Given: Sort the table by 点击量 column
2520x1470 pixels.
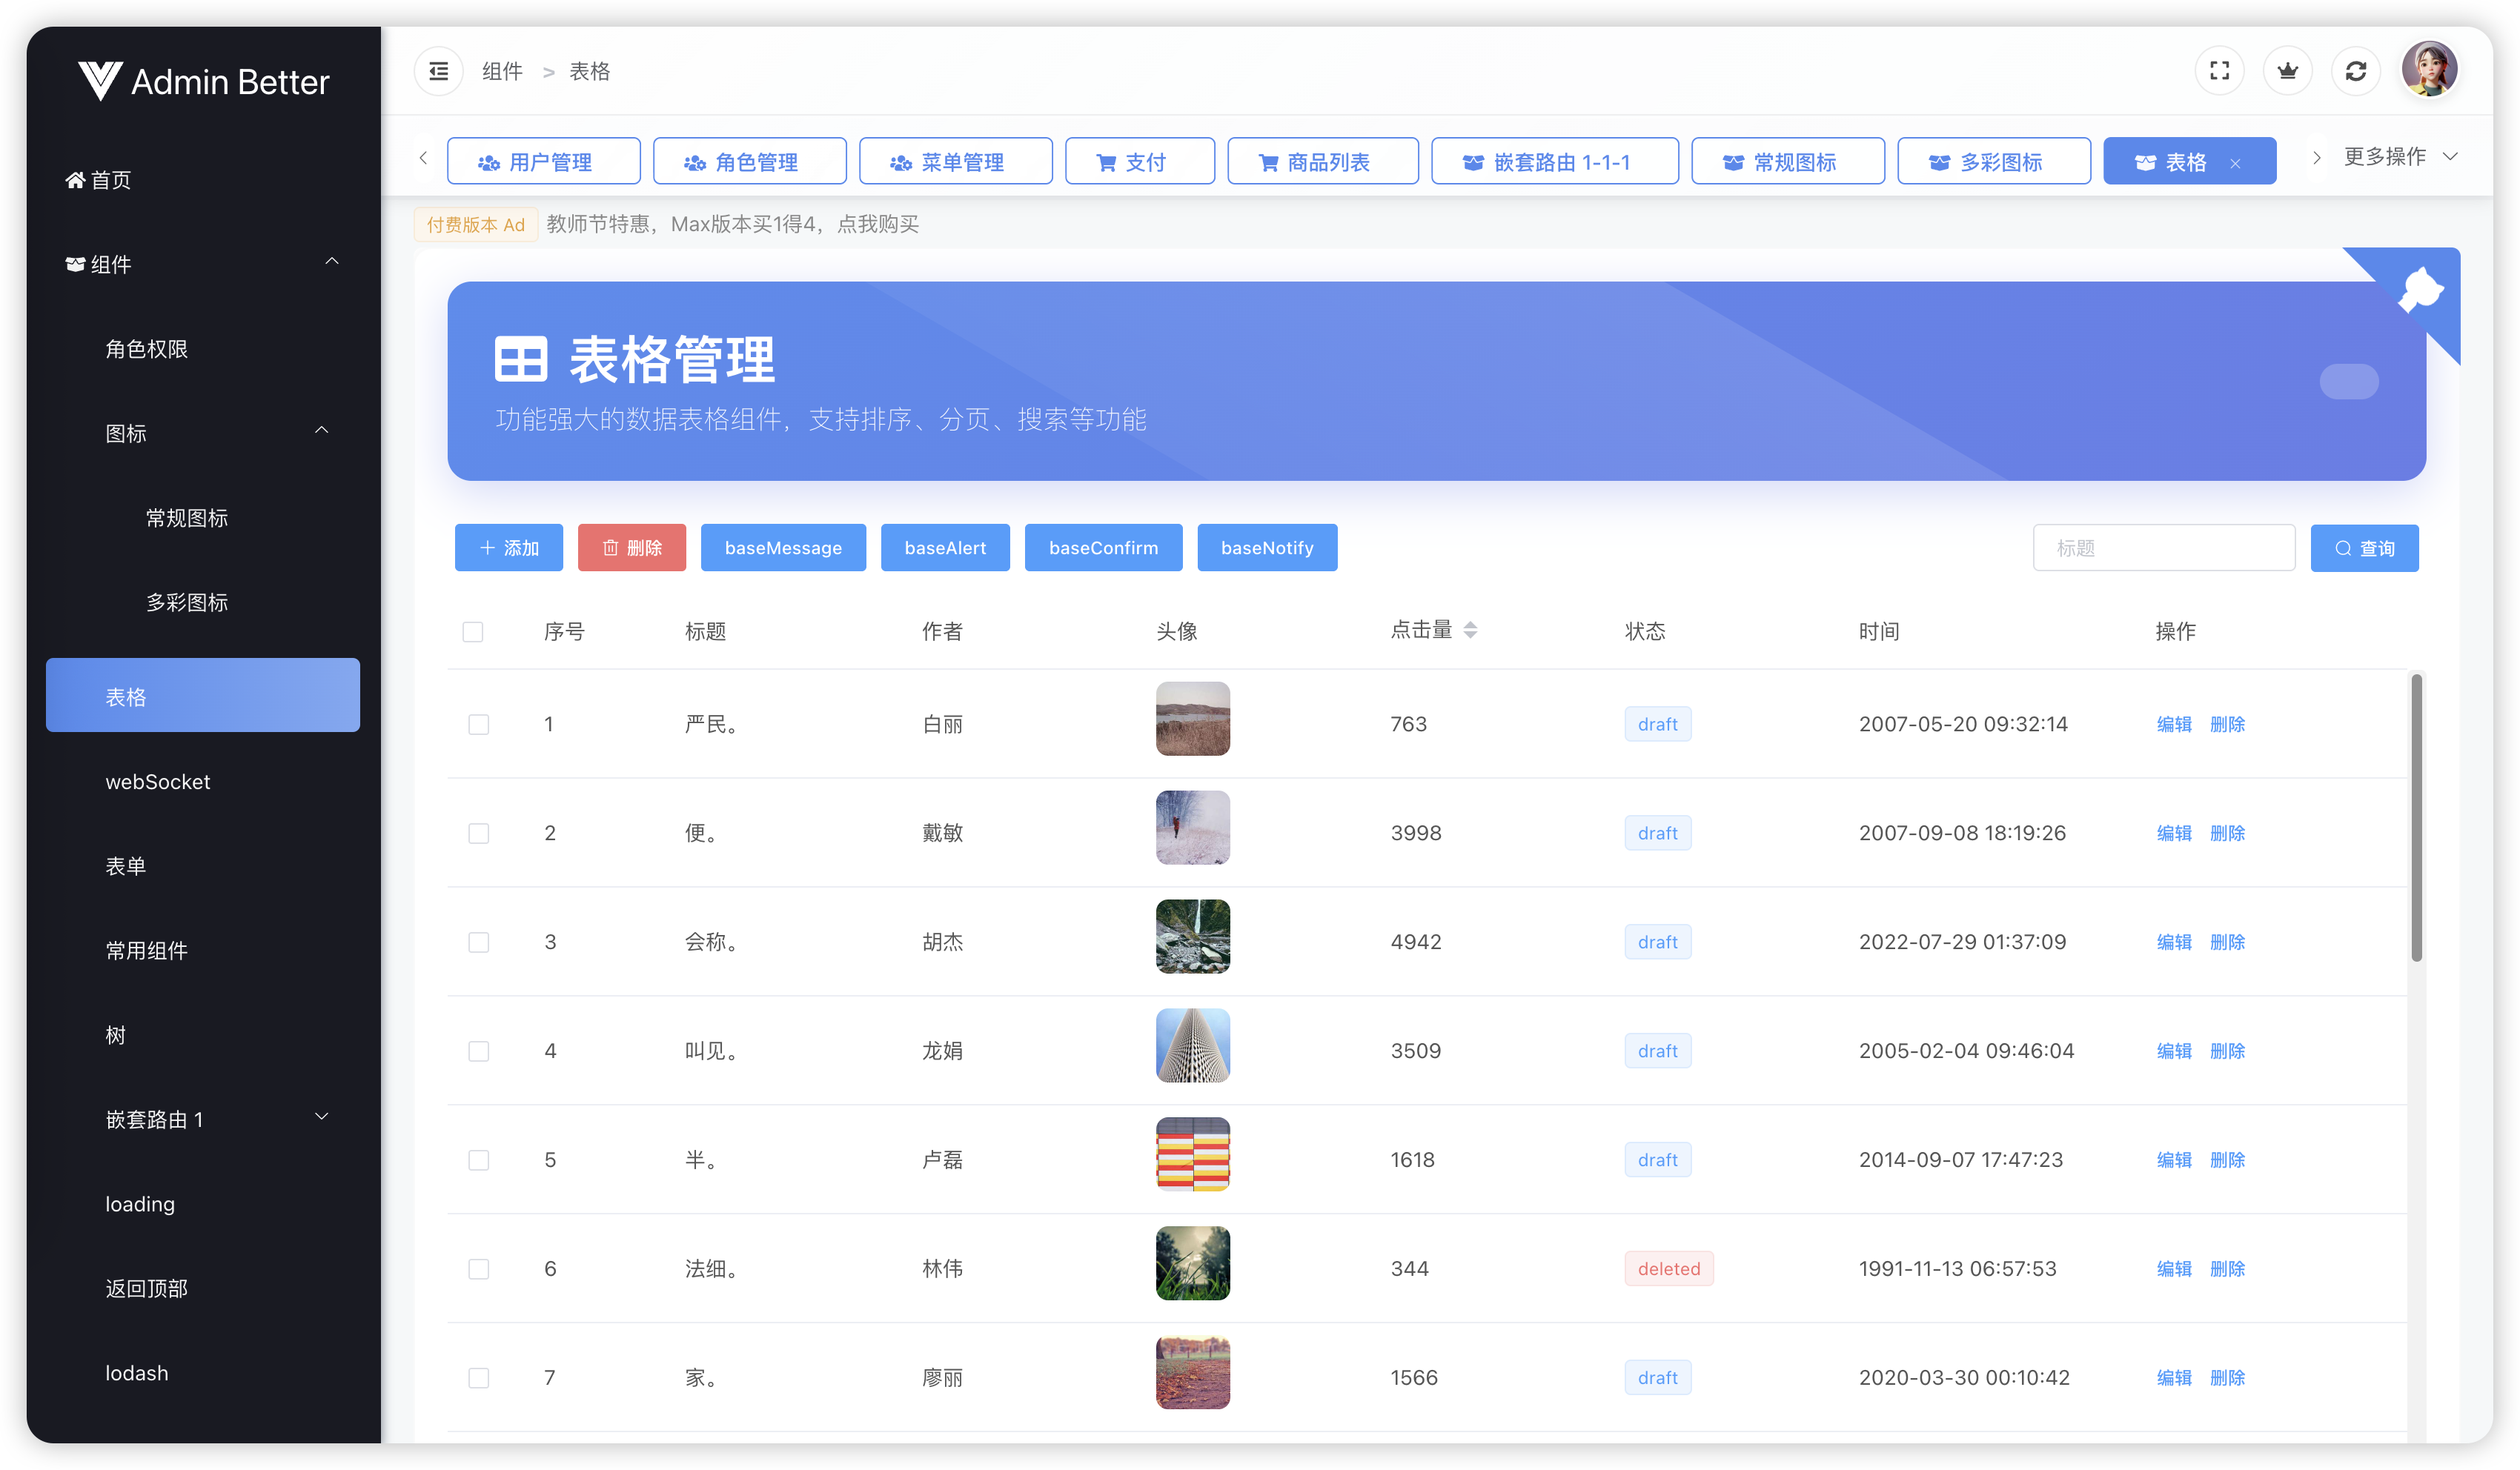Looking at the screenshot, I should pyautogui.click(x=1470, y=630).
